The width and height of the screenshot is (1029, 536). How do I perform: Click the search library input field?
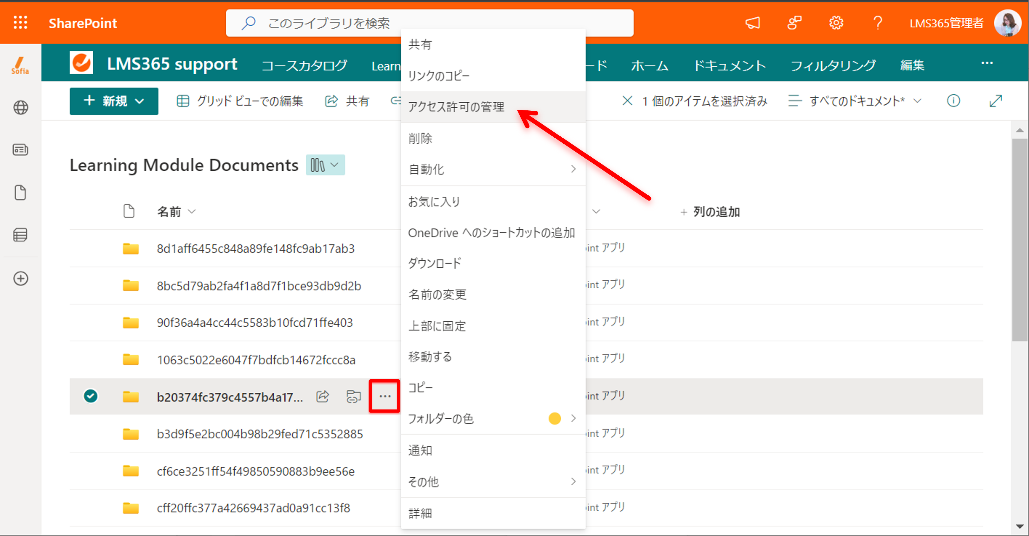tap(430, 23)
